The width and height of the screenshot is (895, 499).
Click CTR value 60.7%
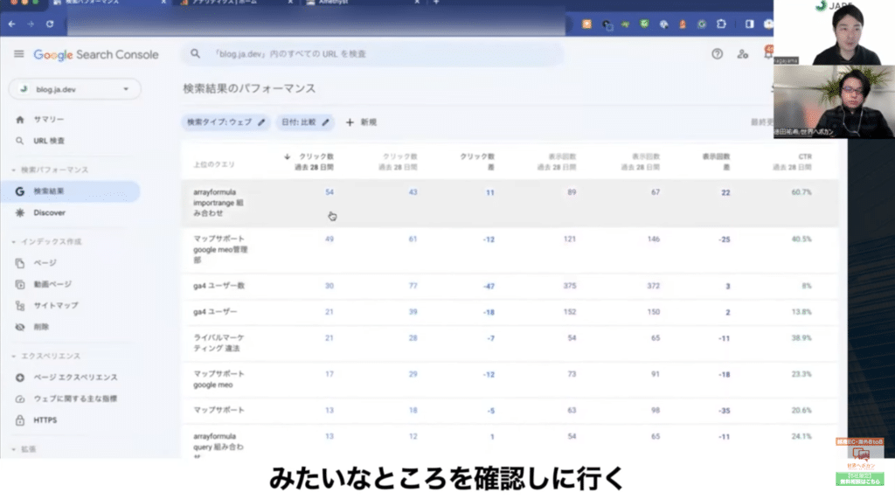[801, 192]
